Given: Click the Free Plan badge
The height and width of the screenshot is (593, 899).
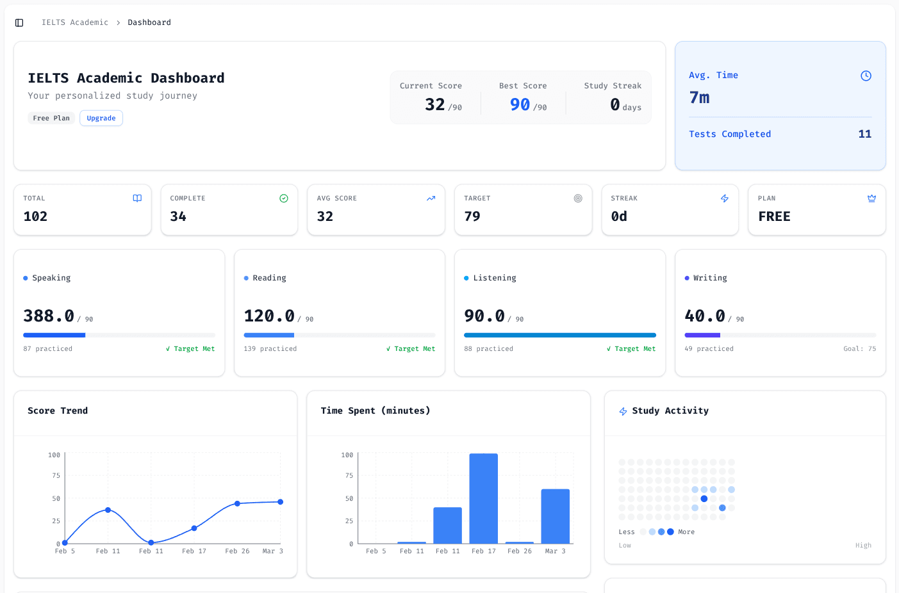Looking at the screenshot, I should click(51, 118).
